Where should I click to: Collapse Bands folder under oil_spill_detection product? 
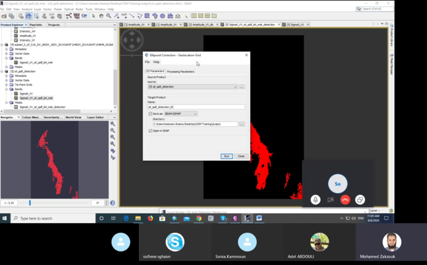pos(7,89)
